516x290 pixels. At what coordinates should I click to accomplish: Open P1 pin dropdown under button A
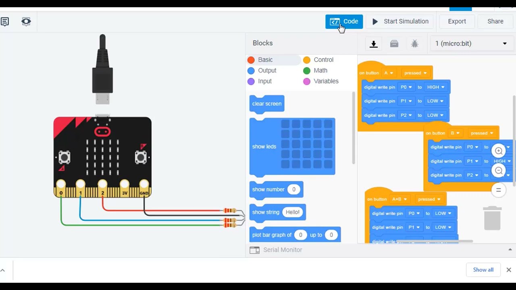(406, 101)
